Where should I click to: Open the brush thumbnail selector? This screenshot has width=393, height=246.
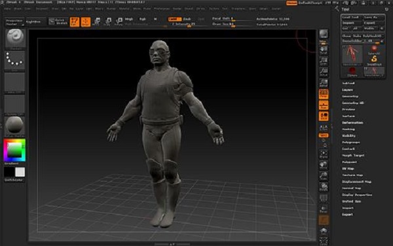[x=15, y=39]
